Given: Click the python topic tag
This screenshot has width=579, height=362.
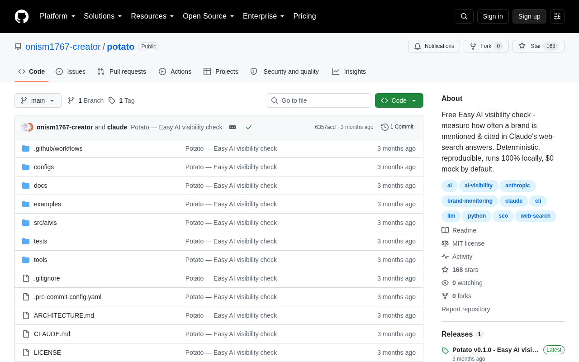Looking at the screenshot, I should 477,216.
